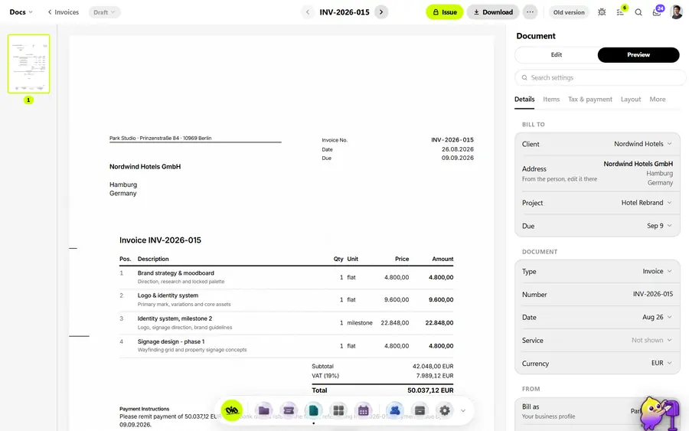
Task: Select the Layout tab
Action: tap(631, 100)
